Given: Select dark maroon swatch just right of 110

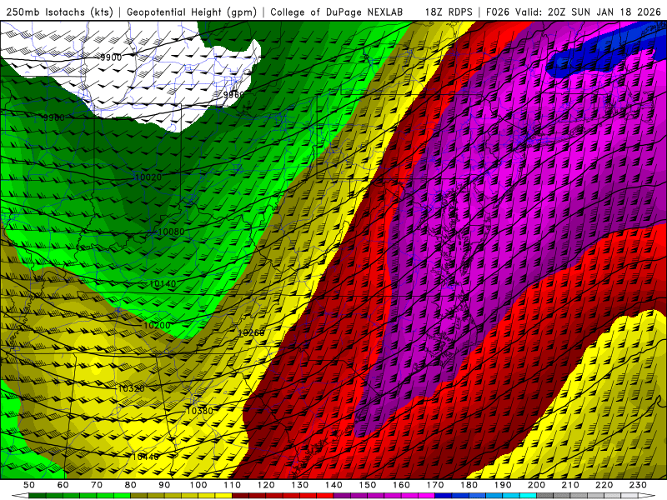Looking at the screenshot, I should 241,496.
